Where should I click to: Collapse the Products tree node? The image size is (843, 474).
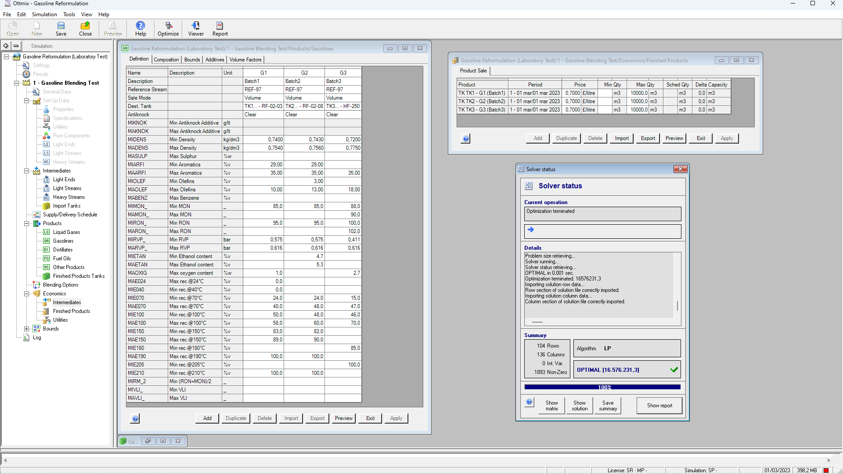point(26,223)
